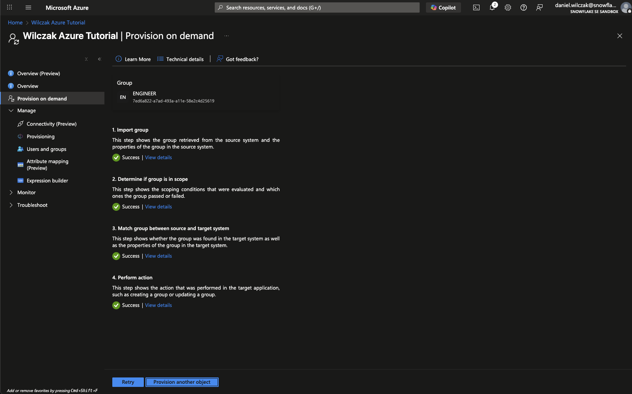Click the Azure search resources field

[x=317, y=7]
